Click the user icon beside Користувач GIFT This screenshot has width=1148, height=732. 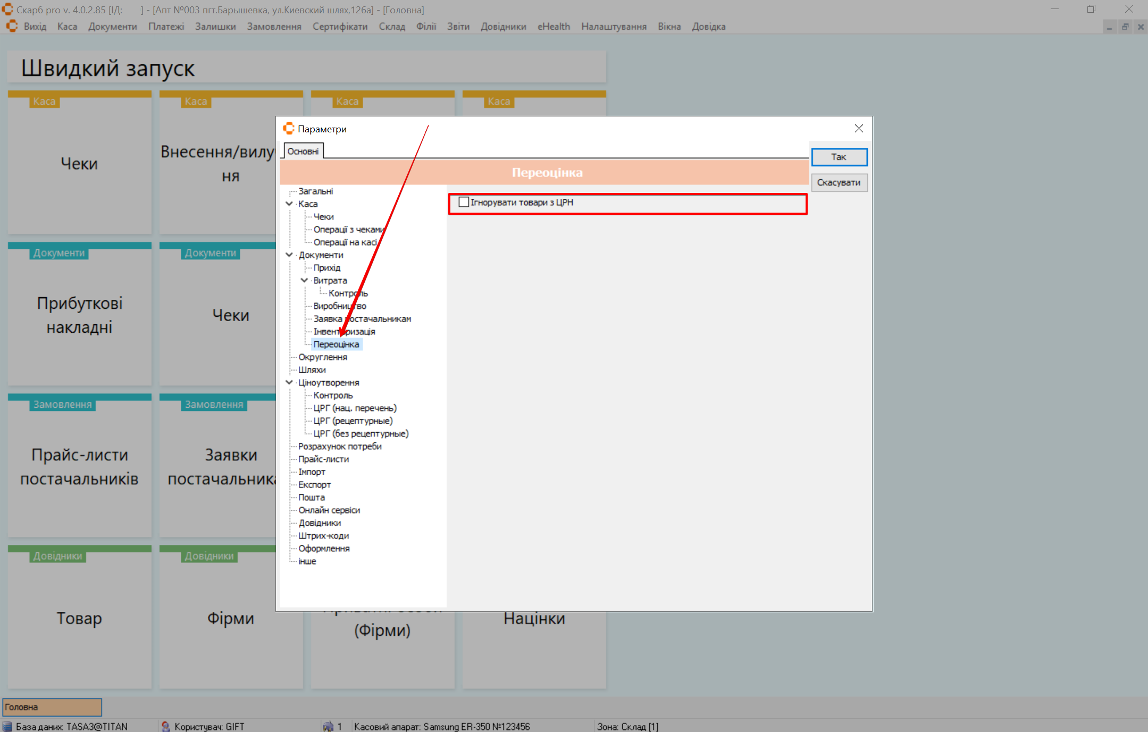(165, 726)
